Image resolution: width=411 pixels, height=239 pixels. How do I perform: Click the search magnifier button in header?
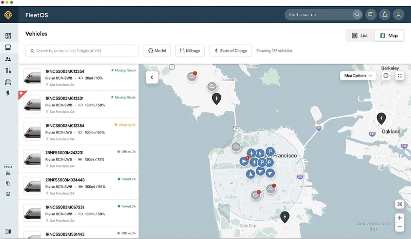[x=357, y=15]
